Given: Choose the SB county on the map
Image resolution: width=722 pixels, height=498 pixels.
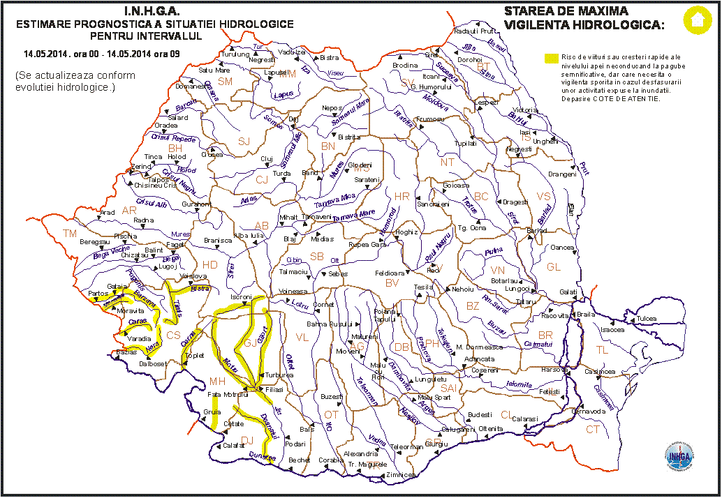Looking at the screenshot, I should (316, 256).
